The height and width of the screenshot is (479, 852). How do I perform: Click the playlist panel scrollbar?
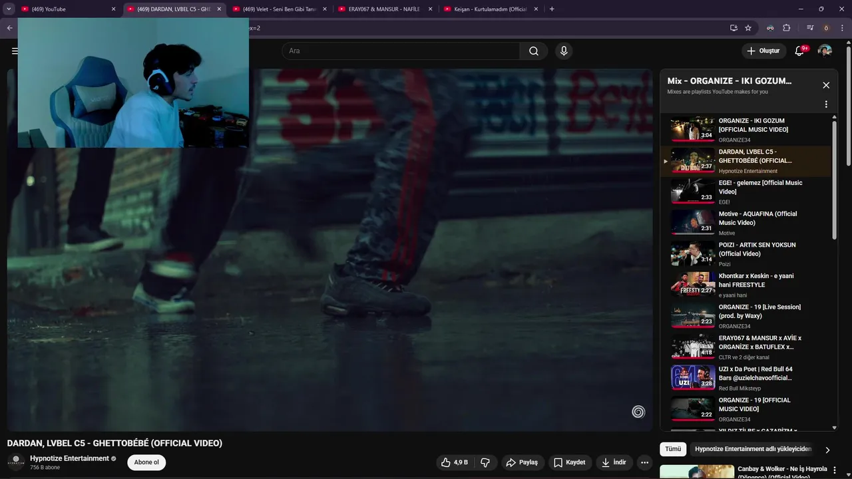[834, 180]
